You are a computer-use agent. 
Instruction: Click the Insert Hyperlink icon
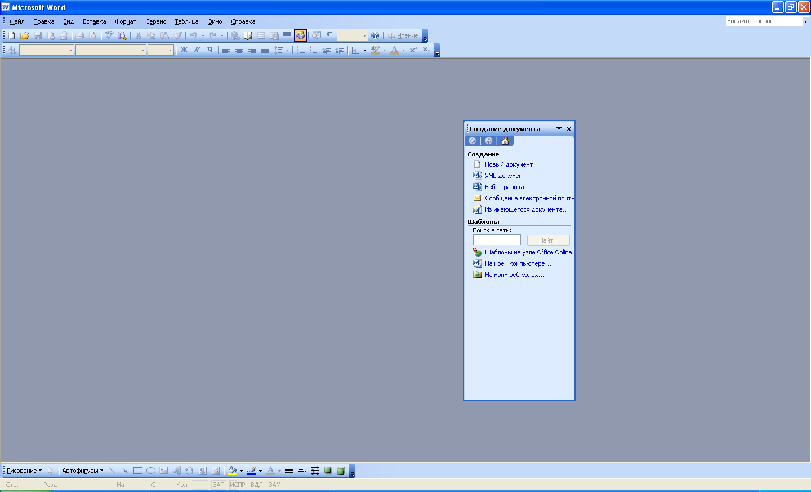tap(235, 35)
